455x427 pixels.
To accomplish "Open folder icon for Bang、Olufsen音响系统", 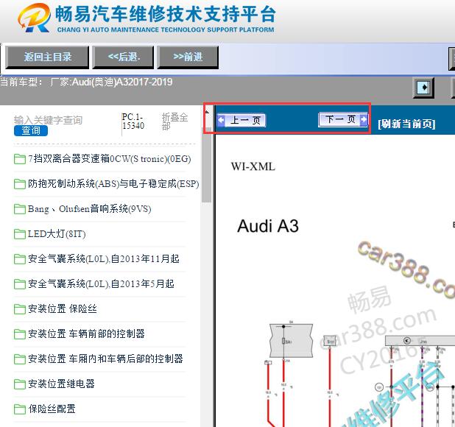I will pyautogui.click(x=19, y=209).
